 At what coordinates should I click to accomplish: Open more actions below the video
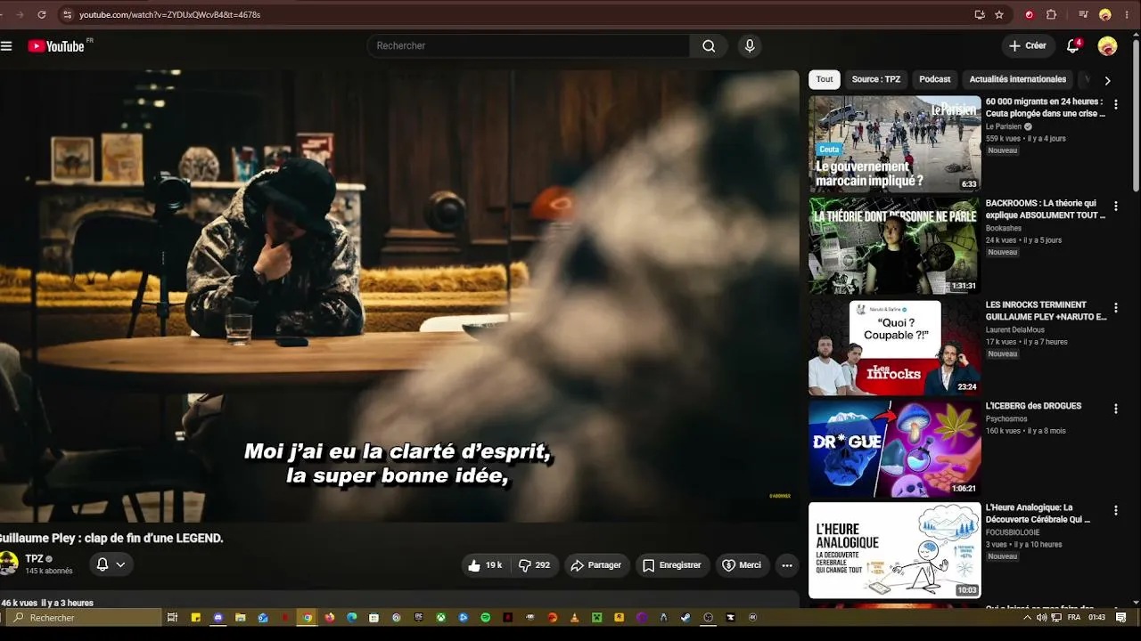[x=786, y=565]
